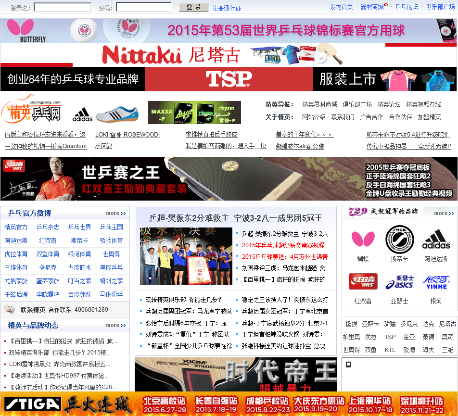The height and width of the screenshot is (416, 458).
Task: Go to 乒乓论坛 in the top bar
Action: [407, 7]
